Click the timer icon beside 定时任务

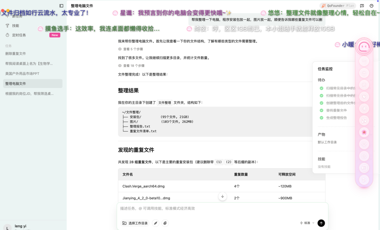pos(7,35)
